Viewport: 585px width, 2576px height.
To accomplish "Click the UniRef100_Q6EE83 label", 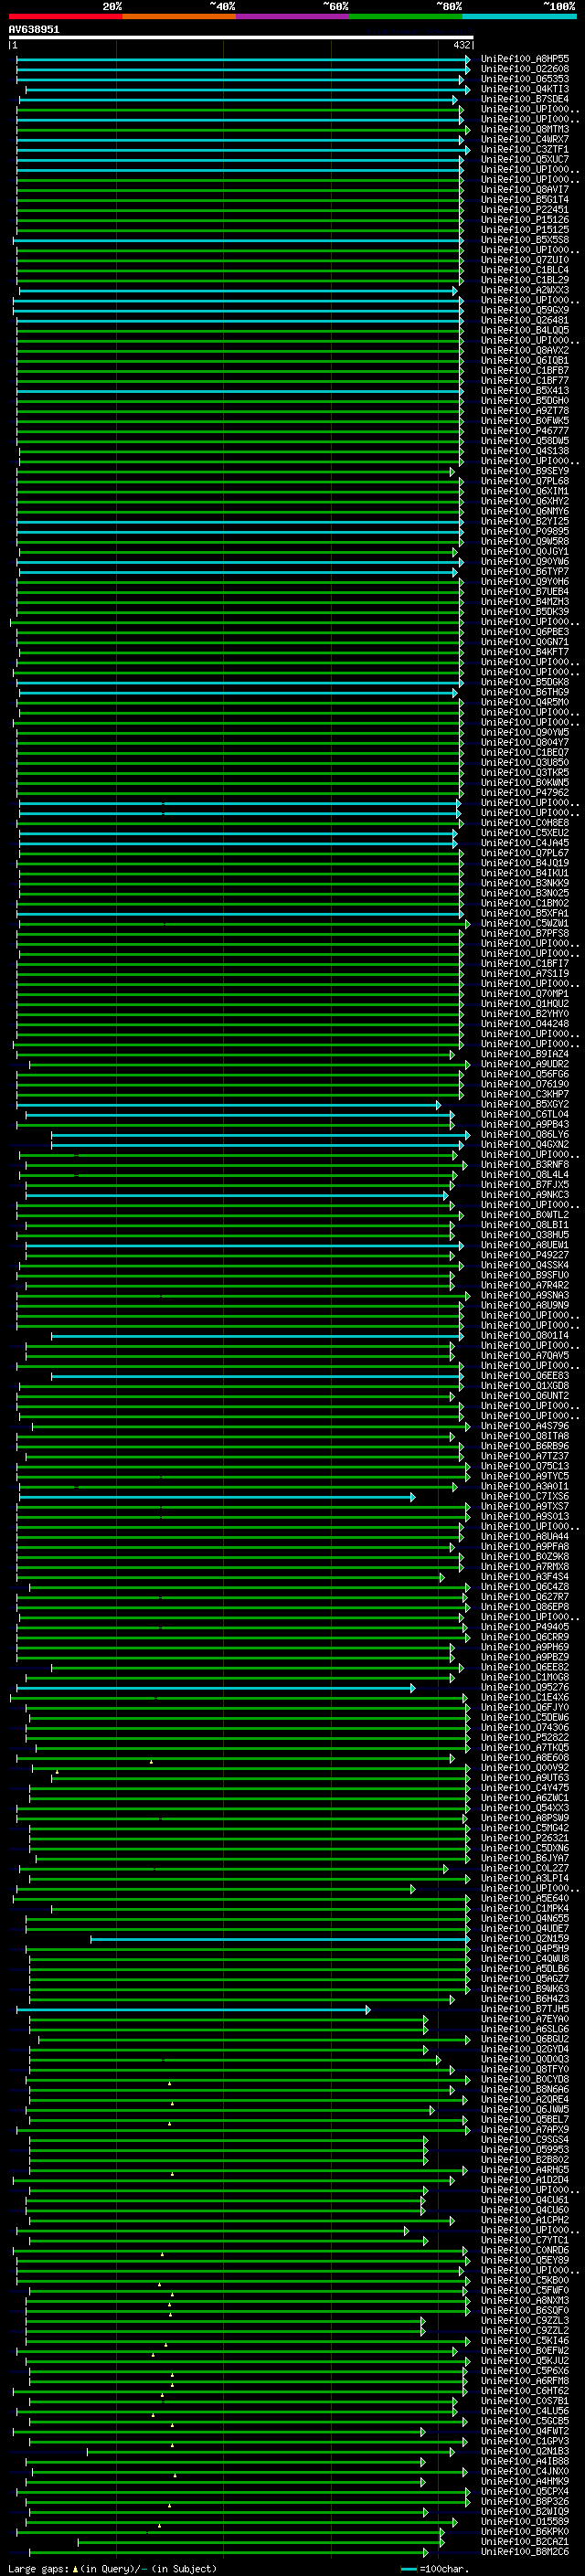I will point(525,1376).
